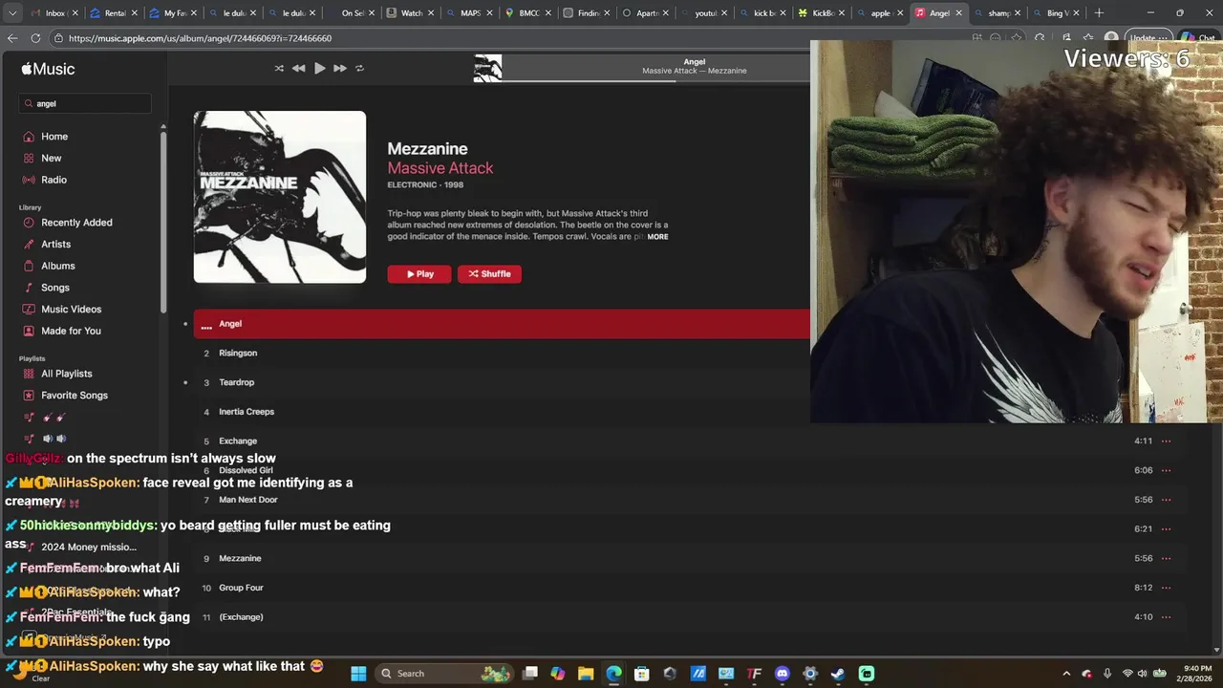Expand album description with MORE

coord(657,237)
